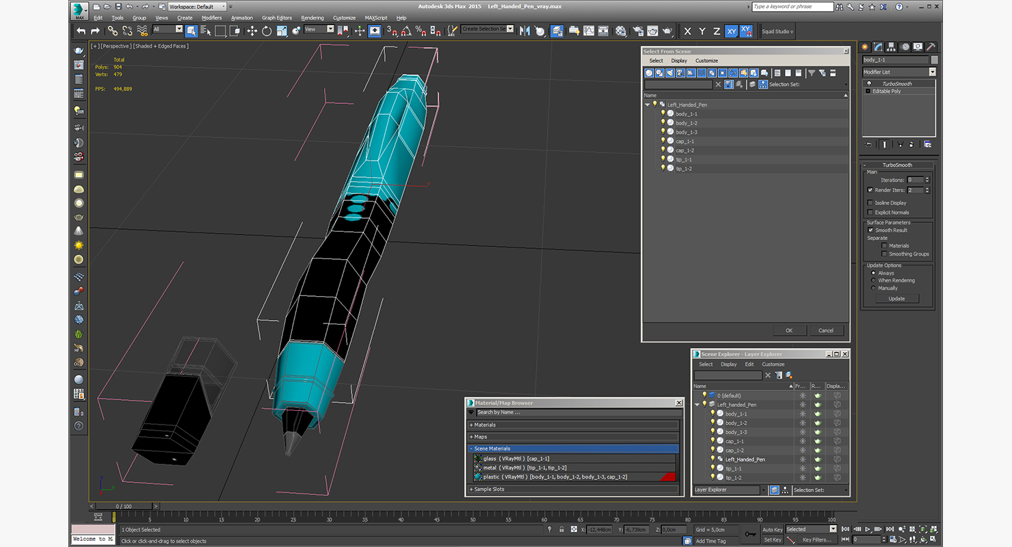Toggle the Angle Snap icon
Screen dimensions: 1012x547
(x=405, y=31)
